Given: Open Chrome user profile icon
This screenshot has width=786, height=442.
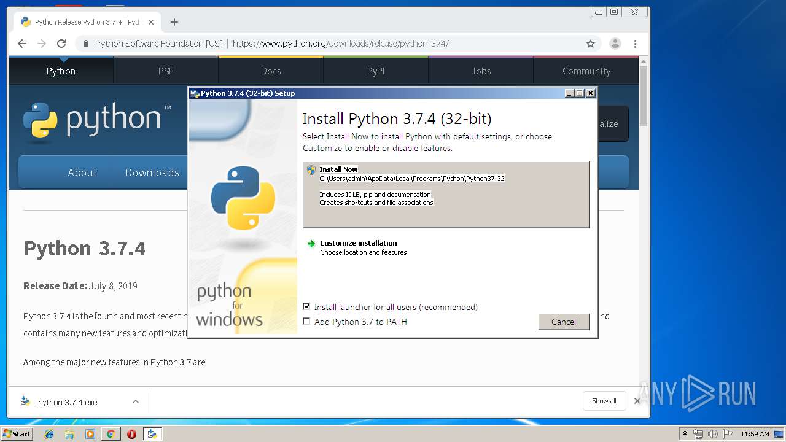Looking at the screenshot, I should pos(615,44).
